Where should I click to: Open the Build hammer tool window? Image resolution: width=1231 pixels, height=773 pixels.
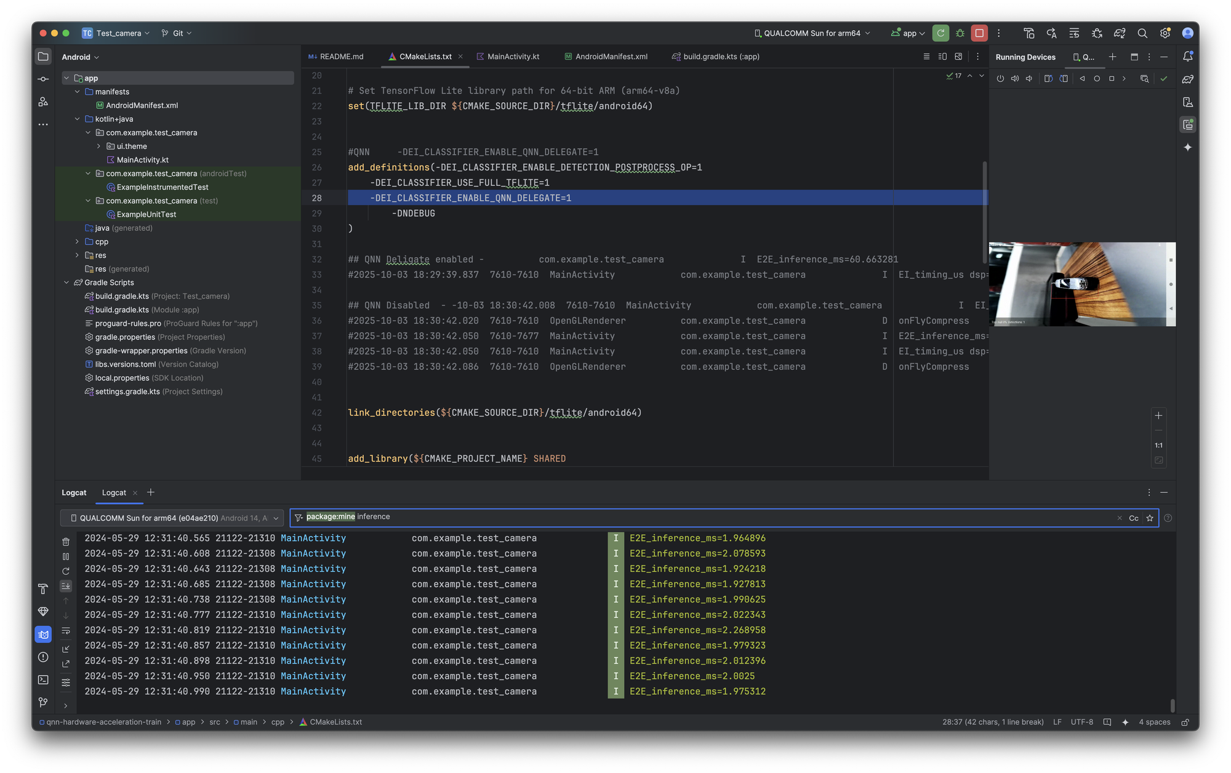[x=43, y=589]
